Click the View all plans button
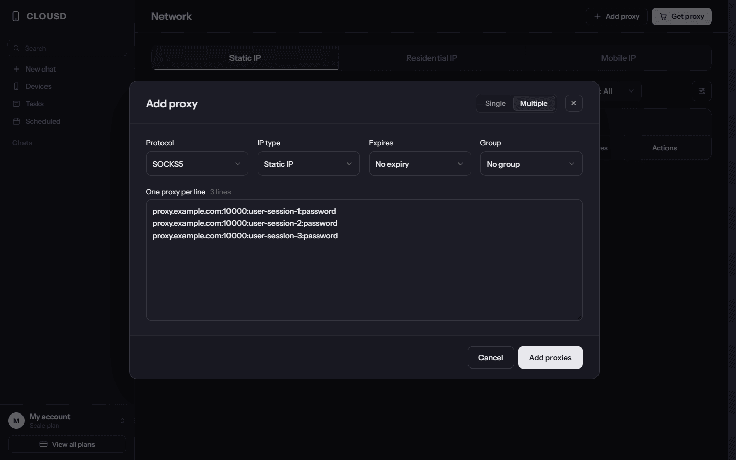The image size is (736, 460). tap(67, 444)
